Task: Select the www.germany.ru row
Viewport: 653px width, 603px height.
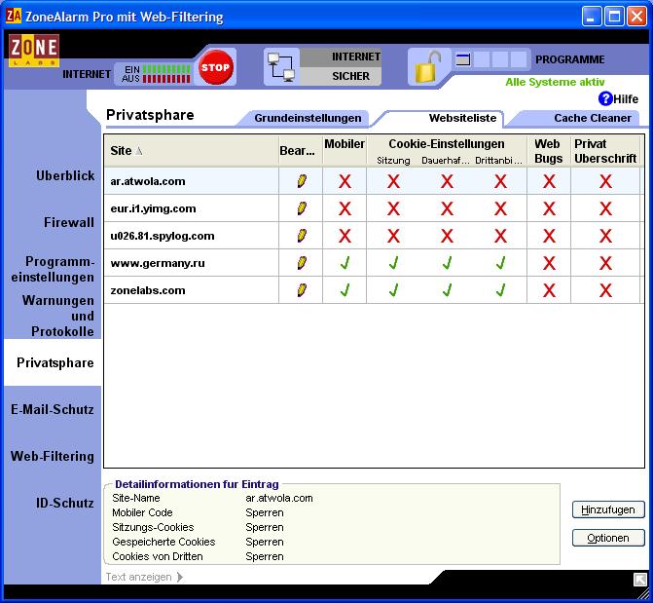Action: click(x=372, y=263)
